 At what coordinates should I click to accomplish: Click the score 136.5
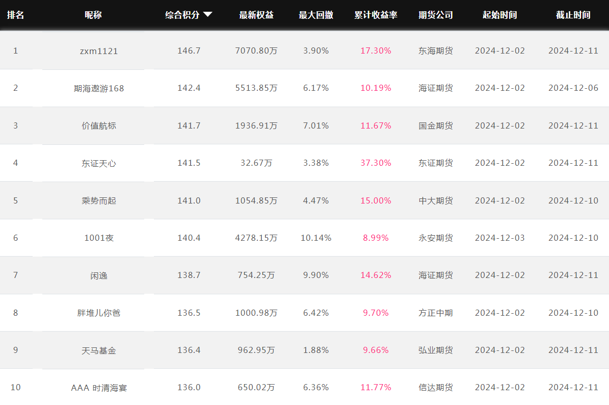coord(189,313)
